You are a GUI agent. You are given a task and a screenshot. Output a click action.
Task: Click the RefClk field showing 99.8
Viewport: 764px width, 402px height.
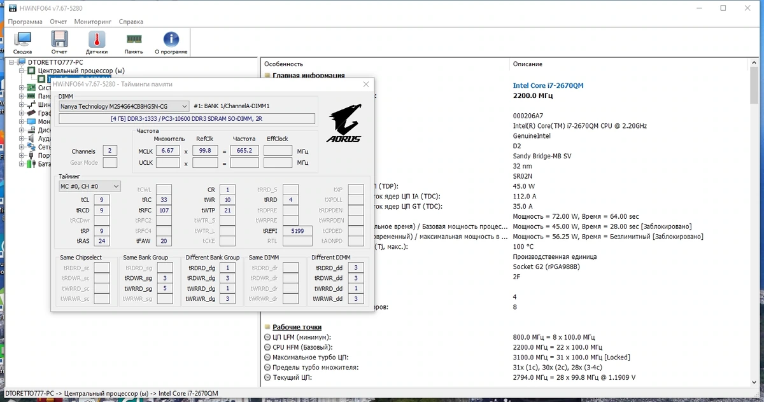click(205, 151)
